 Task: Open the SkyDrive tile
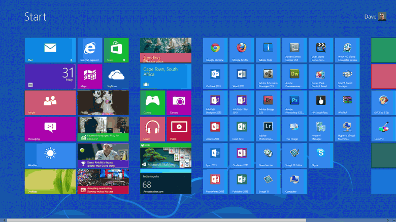116,77
